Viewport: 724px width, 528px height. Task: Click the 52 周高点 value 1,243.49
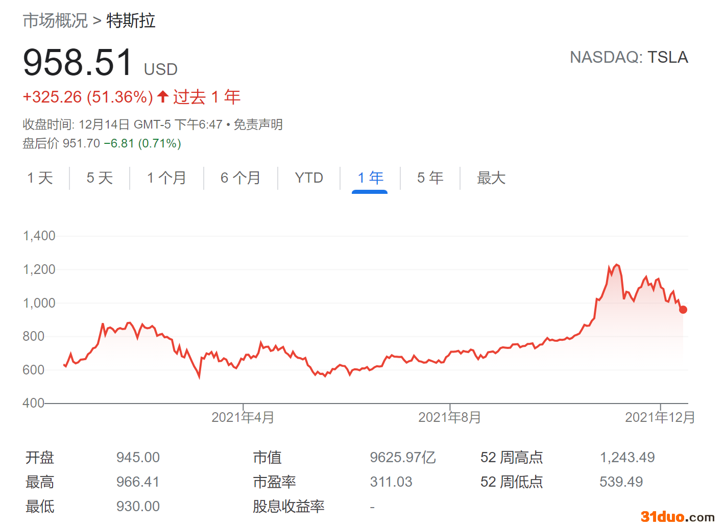click(627, 457)
